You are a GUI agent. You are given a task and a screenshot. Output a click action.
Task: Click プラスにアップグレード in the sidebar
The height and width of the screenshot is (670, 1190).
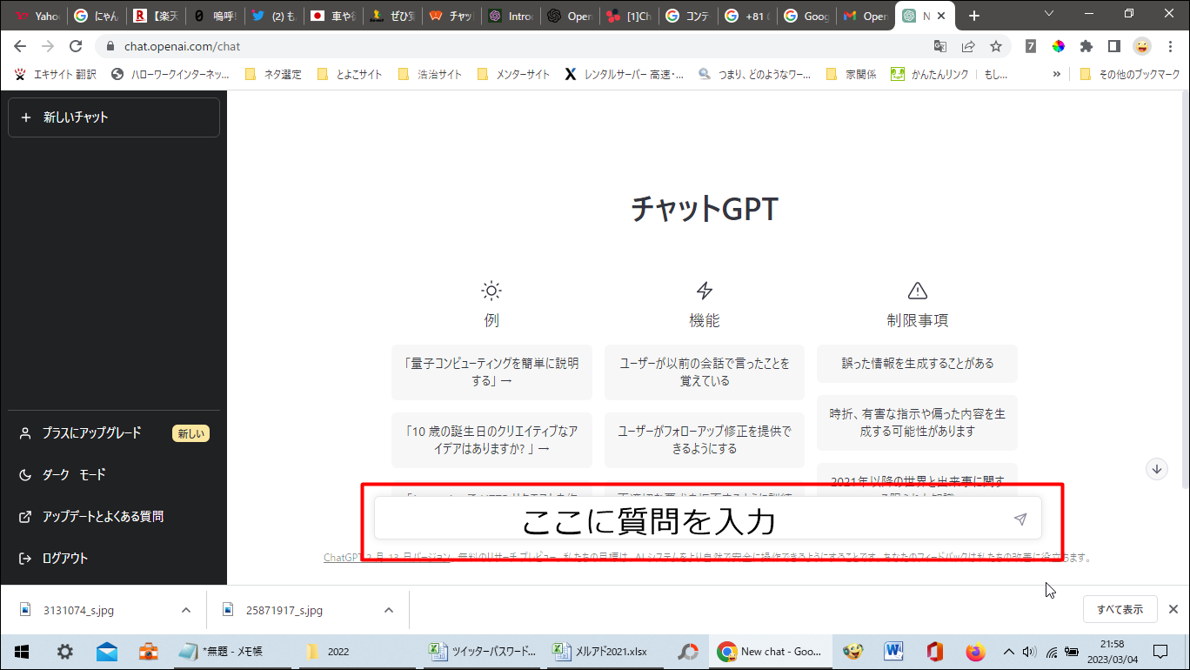114,432
